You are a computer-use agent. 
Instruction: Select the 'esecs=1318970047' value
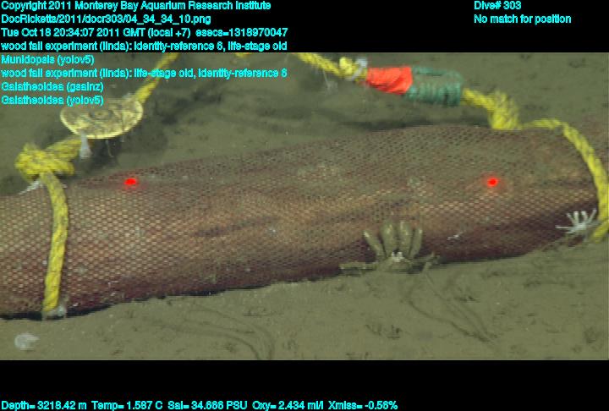point(242,32)
